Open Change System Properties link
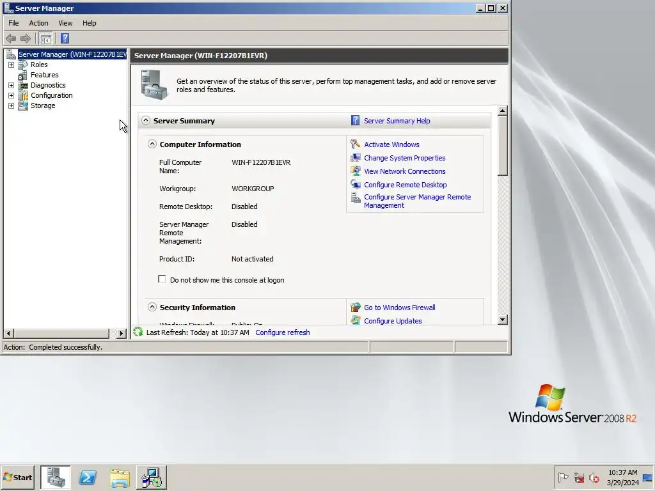This screenshot has width=655, height=491. (x=404, y=158)
